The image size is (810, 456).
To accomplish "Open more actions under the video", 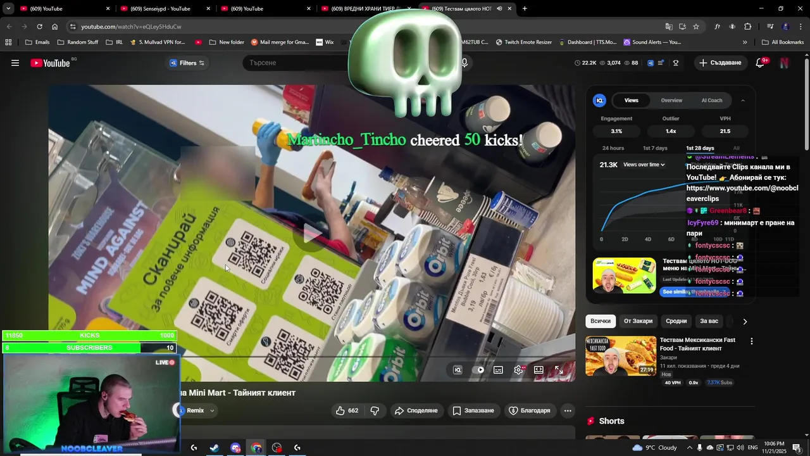I will 568,410.
